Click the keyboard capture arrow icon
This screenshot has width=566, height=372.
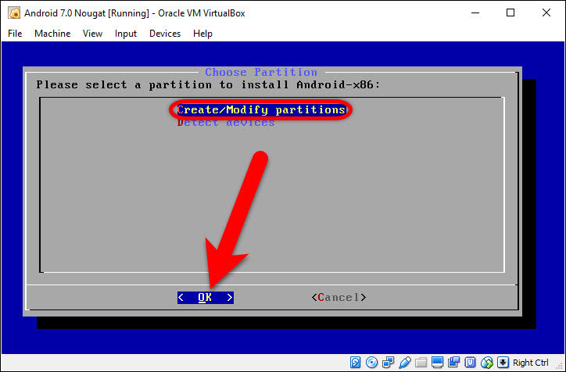(x=503, y=363)
